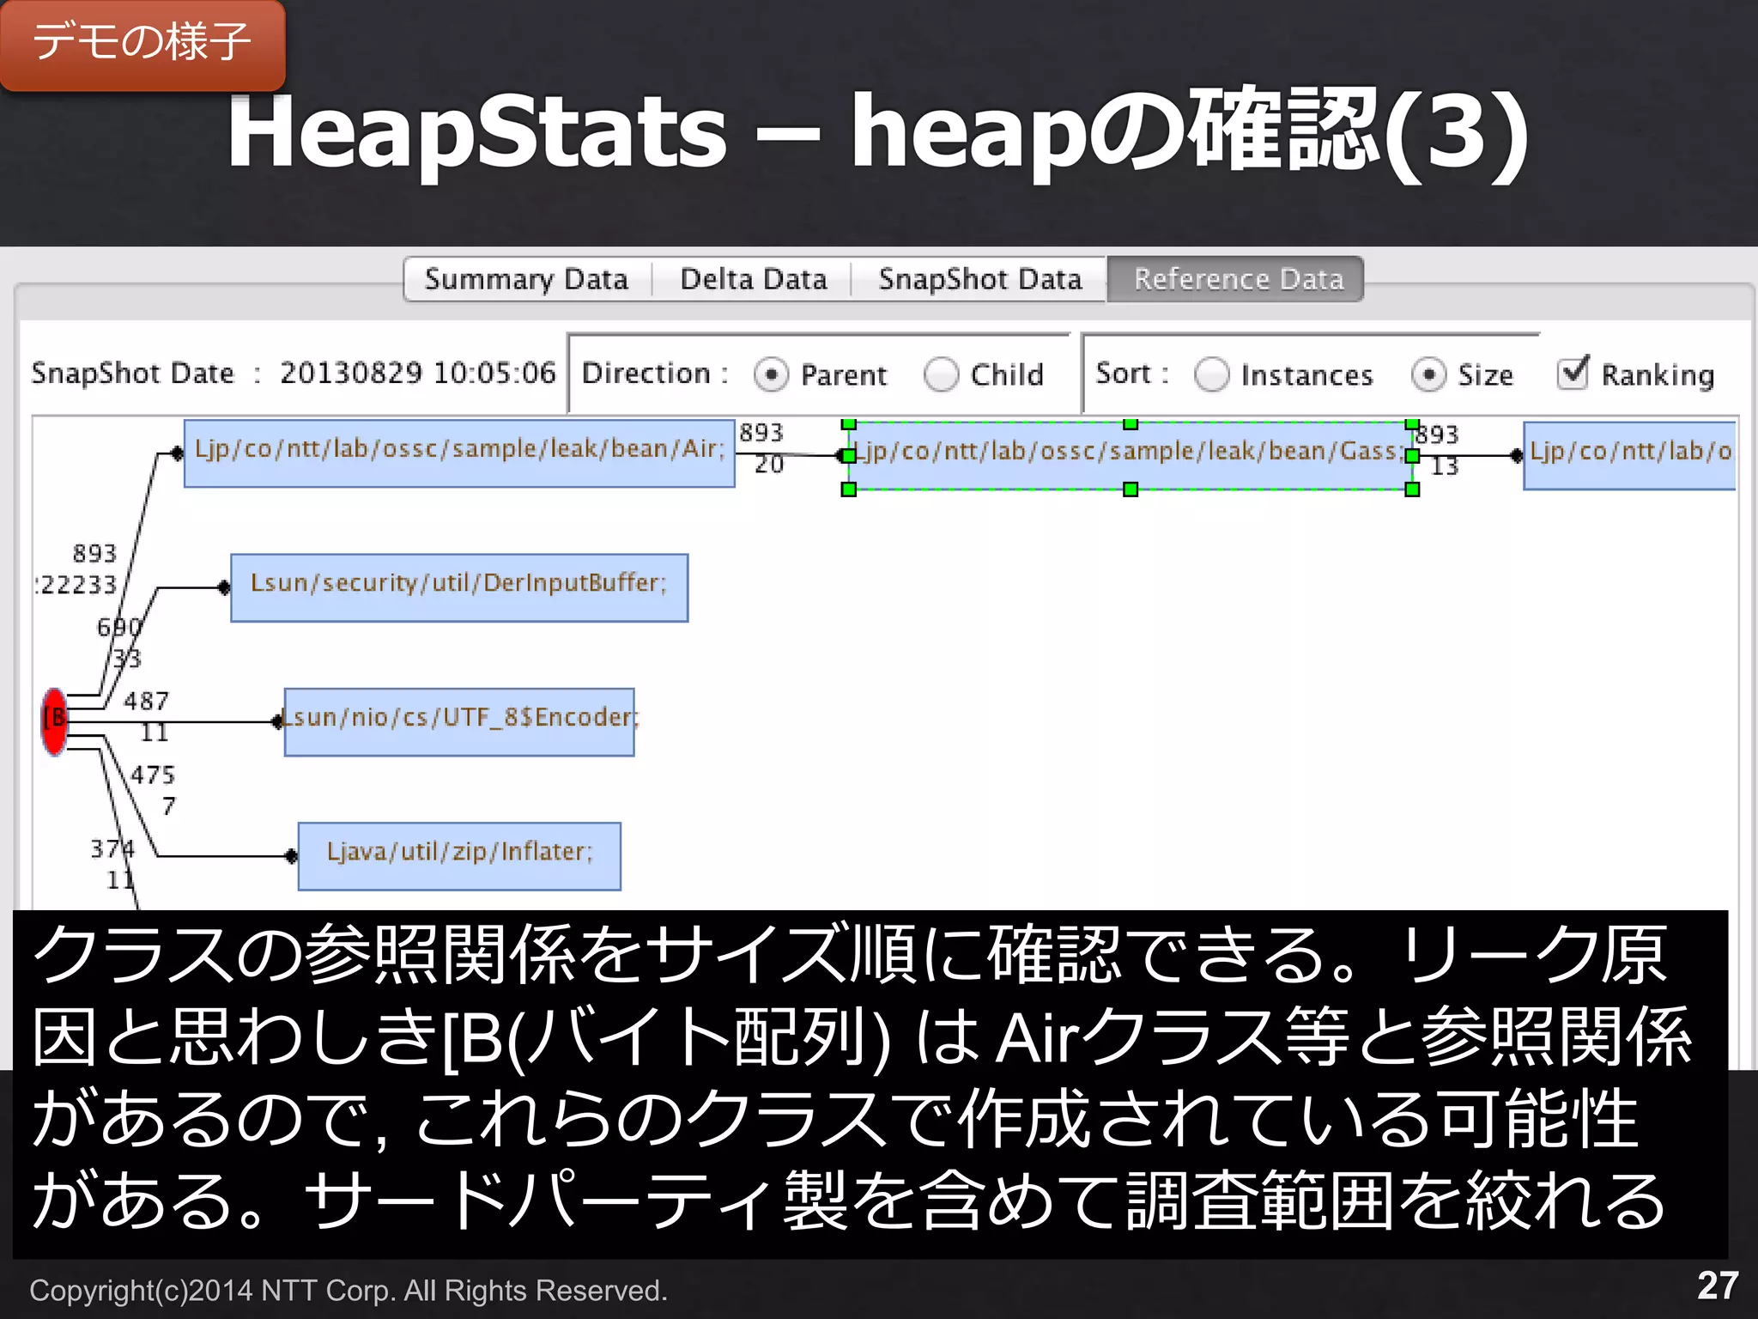Select Parent direction radio button
Image resolution: width=1758 pixels, height=1319 pixels.
click(771, 375)
